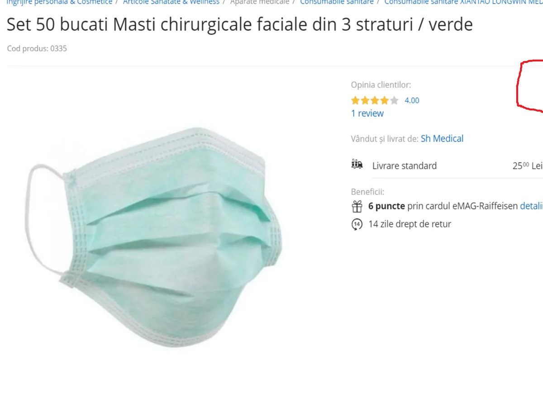Open the detalii link for eMAG-Raiffeisen points
Image resolution: width=543 pixels, height=407 pixels.
coord(531,206)
